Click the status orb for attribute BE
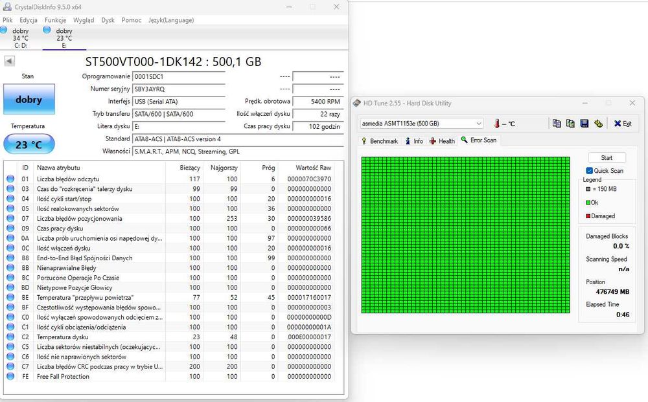 tap(11, 297)
